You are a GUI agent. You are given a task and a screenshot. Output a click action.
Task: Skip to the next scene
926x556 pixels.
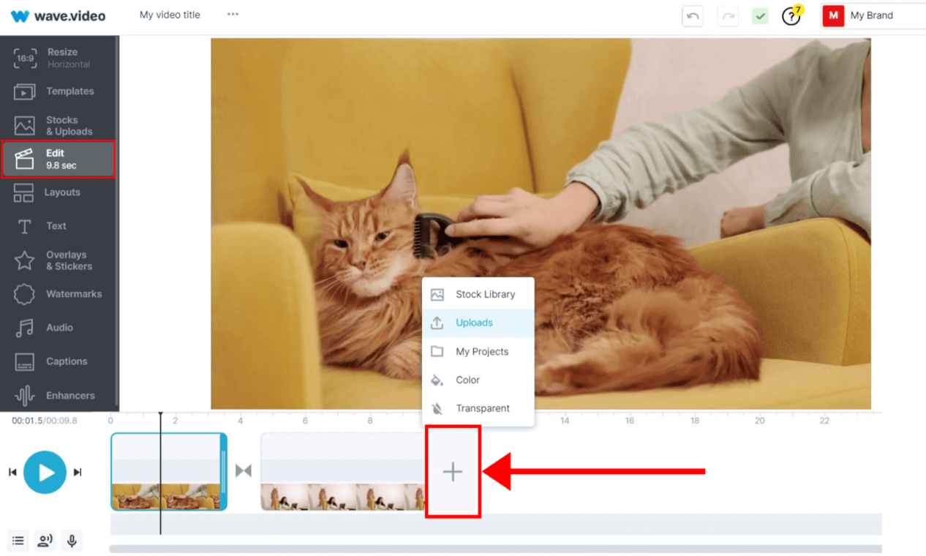click(78, 473)
